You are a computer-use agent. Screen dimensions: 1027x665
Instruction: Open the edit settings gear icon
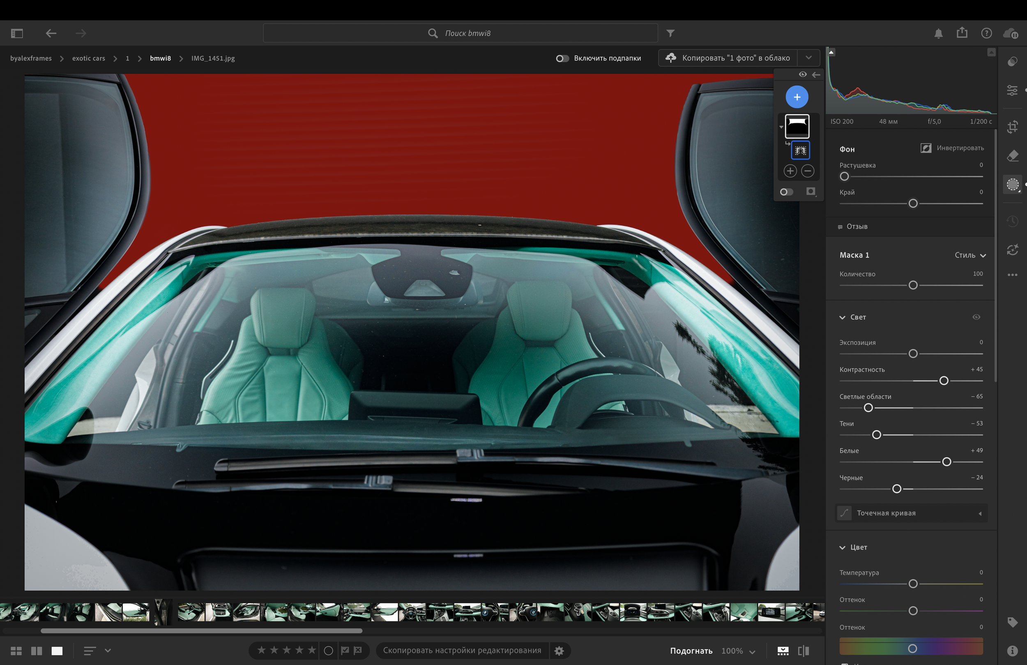[559, 650]
